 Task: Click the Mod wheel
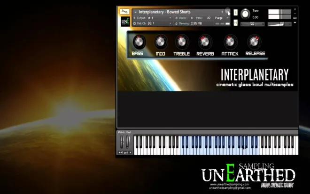(128, 142)
